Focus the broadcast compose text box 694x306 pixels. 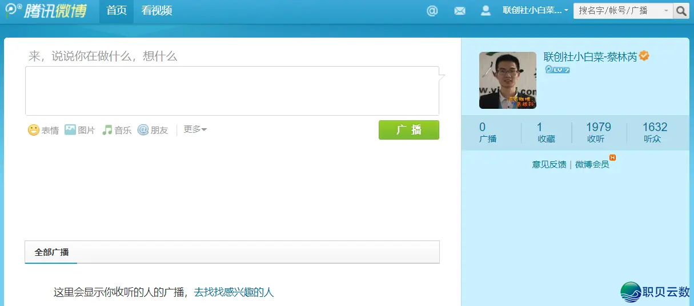coord(232,91)
